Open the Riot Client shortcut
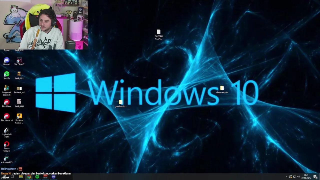320x180 pixels. coord(7,103)
